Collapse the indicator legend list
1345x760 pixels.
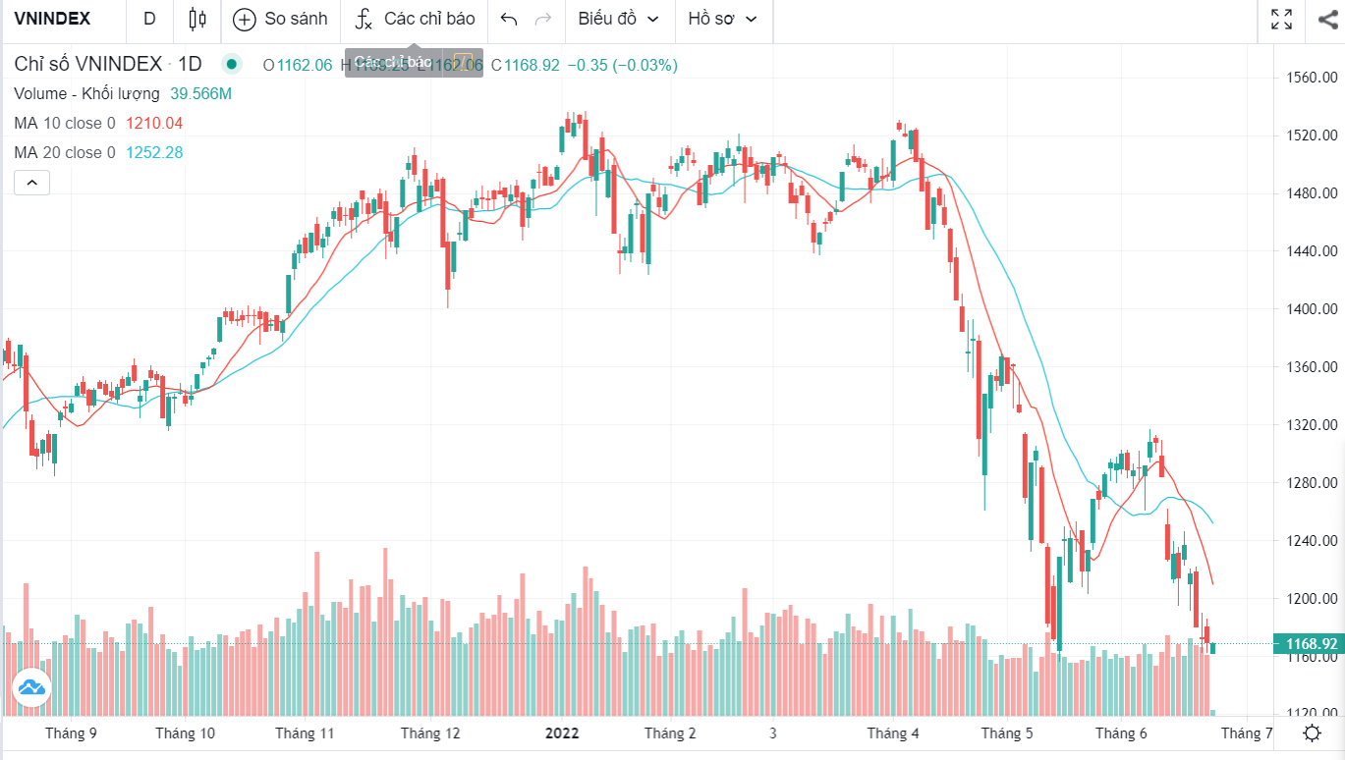coord(31,183)
